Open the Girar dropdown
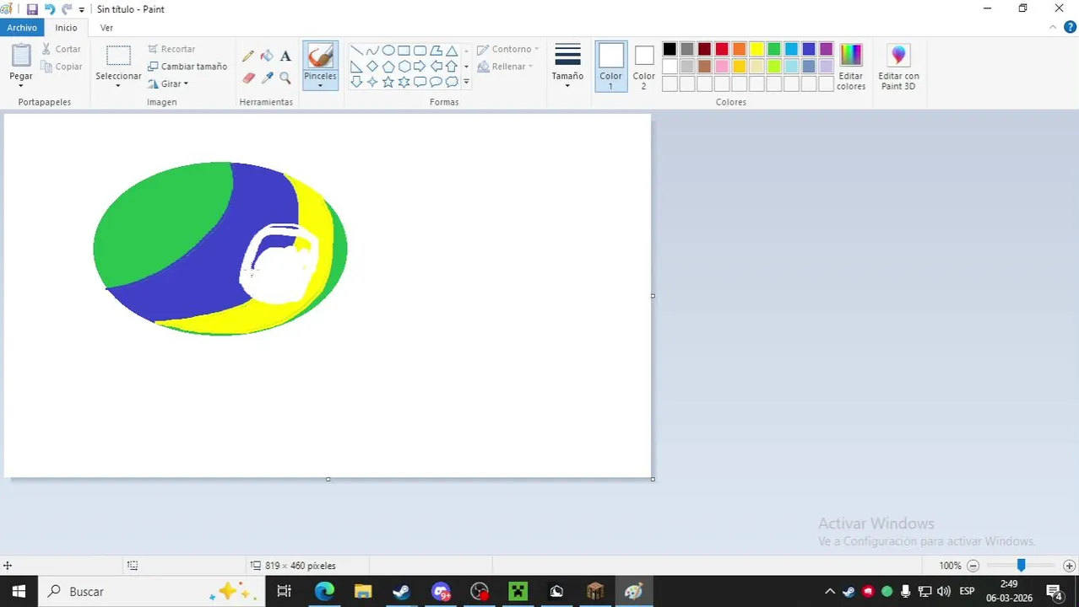This screenshot has height=607, width=1079. (x=168, y=83)
